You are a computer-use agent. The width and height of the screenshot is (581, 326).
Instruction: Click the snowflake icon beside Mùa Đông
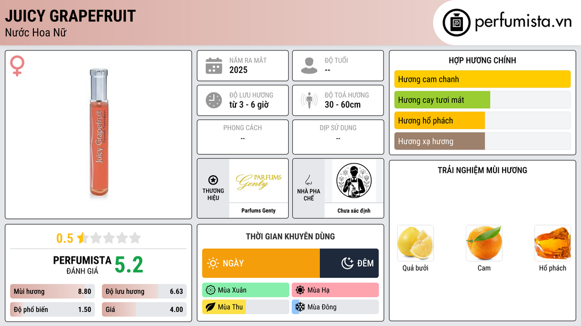click(300, 307)
